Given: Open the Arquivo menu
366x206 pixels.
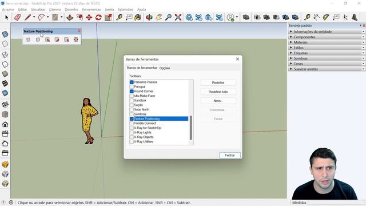Looking at the screenshot, I should pos(8,9).
